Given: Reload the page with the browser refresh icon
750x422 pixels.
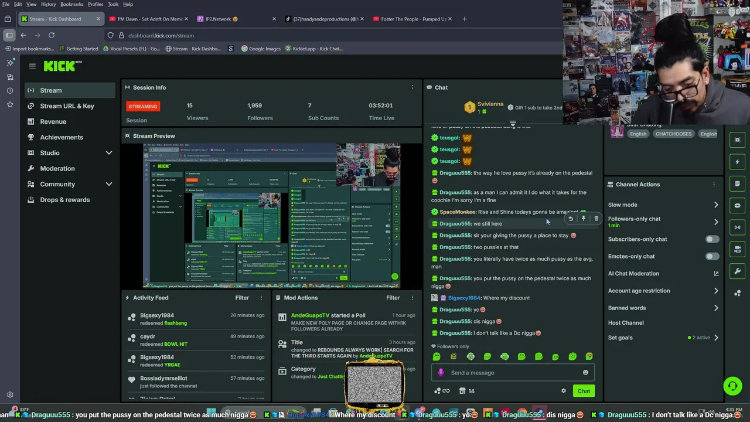Looking at the screenshot, I should [x=52, y=35].
